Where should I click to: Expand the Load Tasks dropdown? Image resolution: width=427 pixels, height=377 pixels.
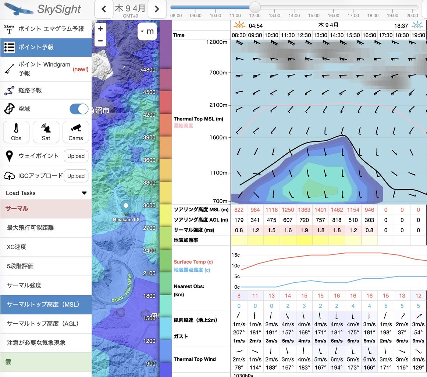46,193
